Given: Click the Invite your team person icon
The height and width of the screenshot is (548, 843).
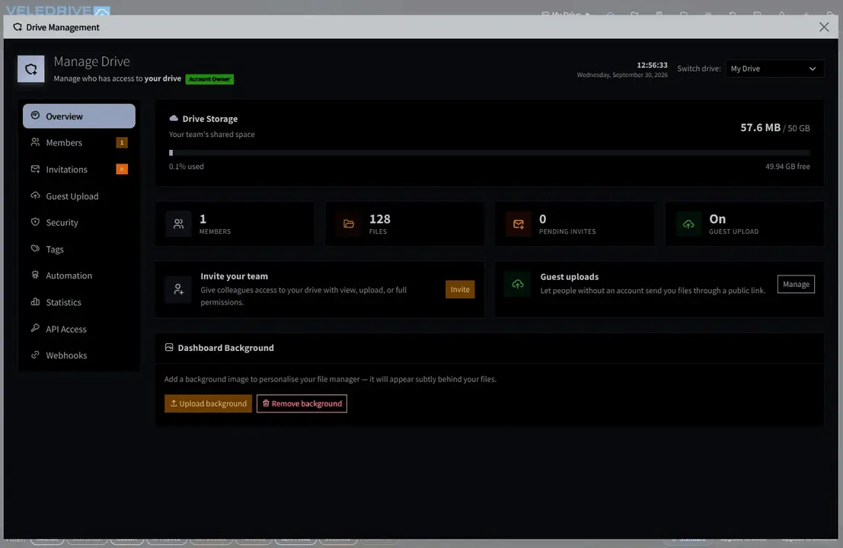Looking at the screenshot, I should (178, 289).
